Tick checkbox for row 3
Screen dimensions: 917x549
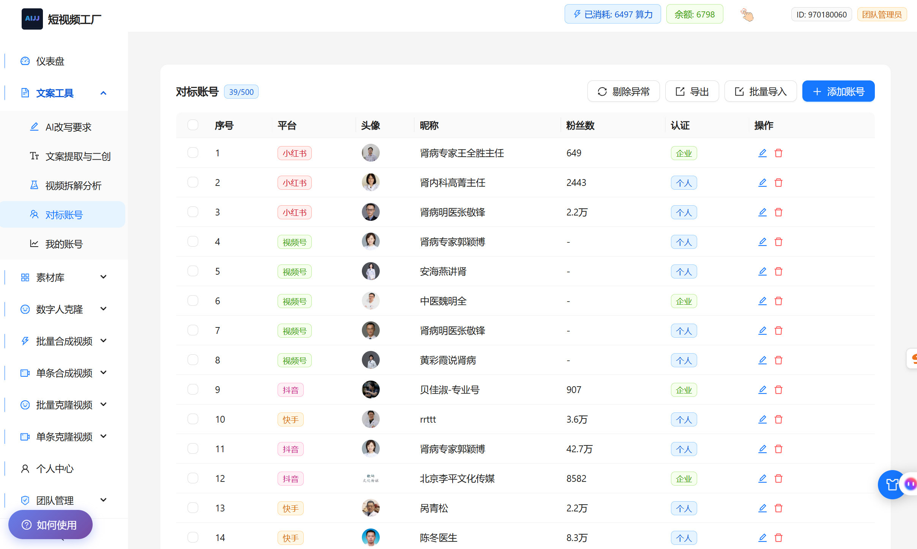click(193, 212)
